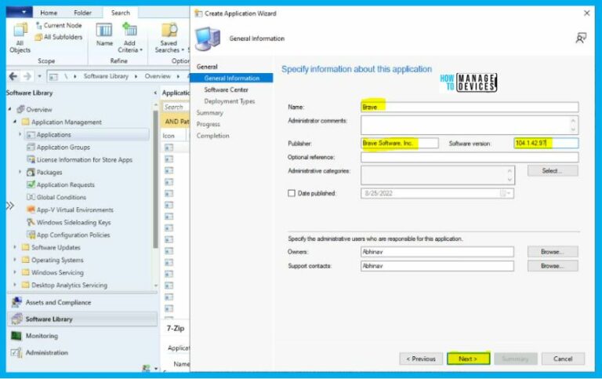Click Select for administrative categories
Viewport: 602px width, 379px height.
pos(553,170)
